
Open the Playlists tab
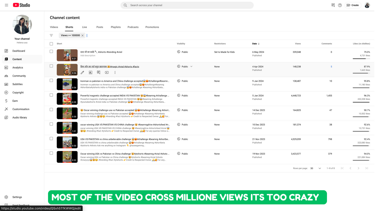(x=115, y=27)
